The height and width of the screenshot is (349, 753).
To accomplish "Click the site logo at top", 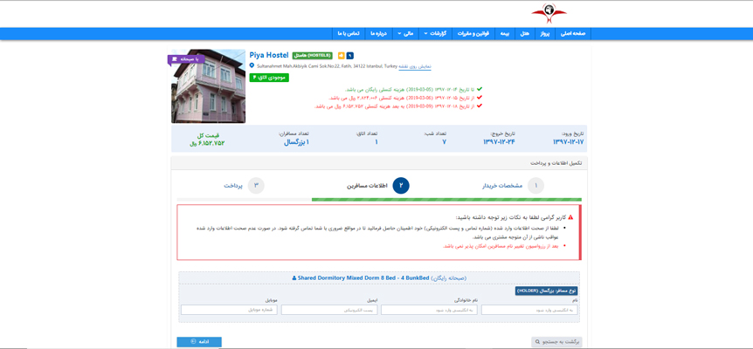I will tap(549, 13).
